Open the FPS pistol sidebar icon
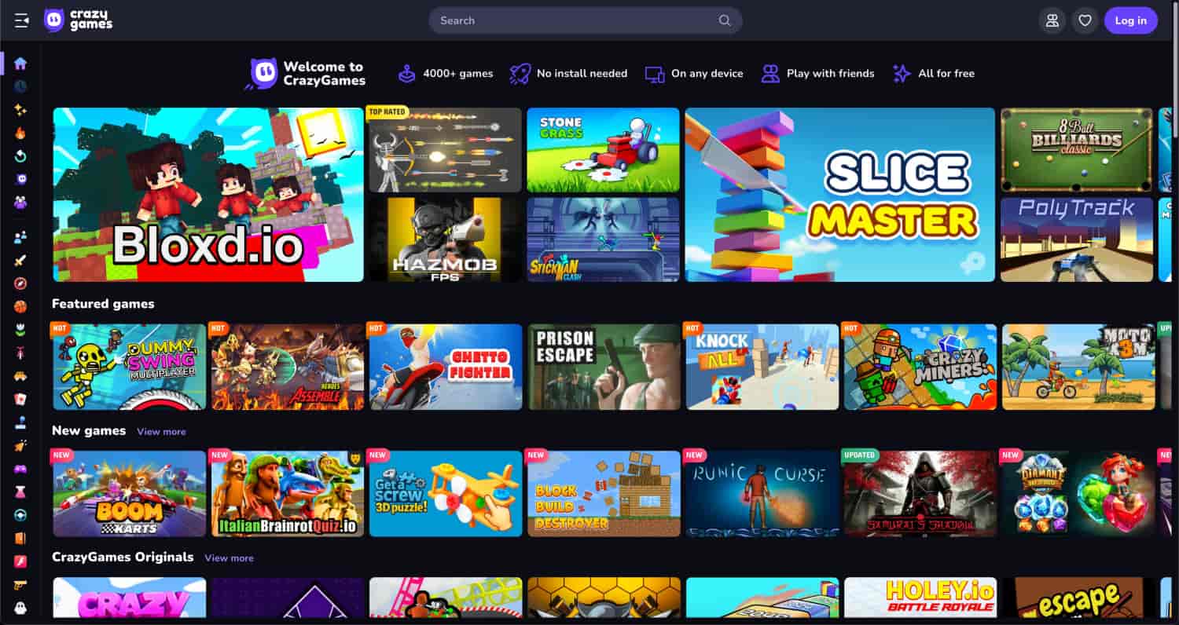Viewport: 1179px width, 625px height. 20,584
